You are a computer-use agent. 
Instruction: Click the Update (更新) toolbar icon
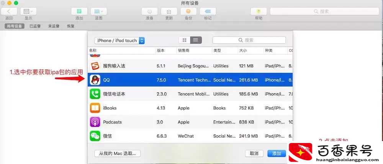pos(169,11)
